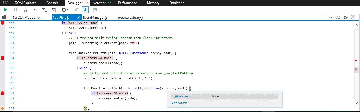Click line number 368
Screen dimensions: 360x112
(12, 78)
